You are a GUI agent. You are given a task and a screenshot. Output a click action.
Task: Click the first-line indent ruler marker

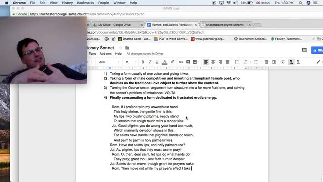[x=110, y=67]
